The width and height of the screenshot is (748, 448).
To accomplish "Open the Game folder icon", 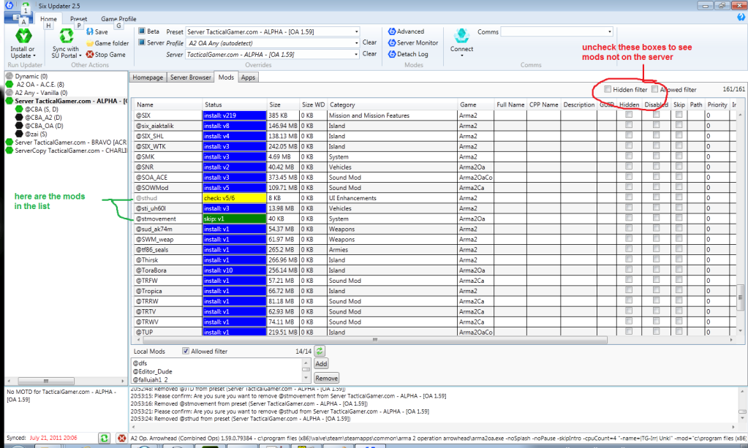I will click(90, 43).
